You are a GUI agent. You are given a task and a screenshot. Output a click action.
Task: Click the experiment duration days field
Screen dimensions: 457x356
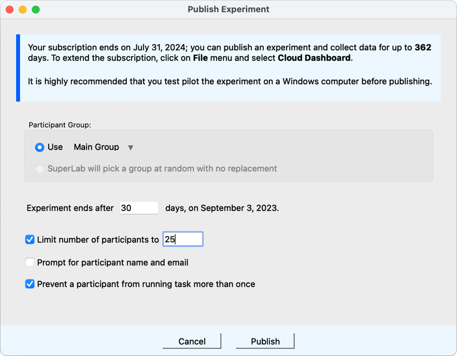[x=139, y=208]
